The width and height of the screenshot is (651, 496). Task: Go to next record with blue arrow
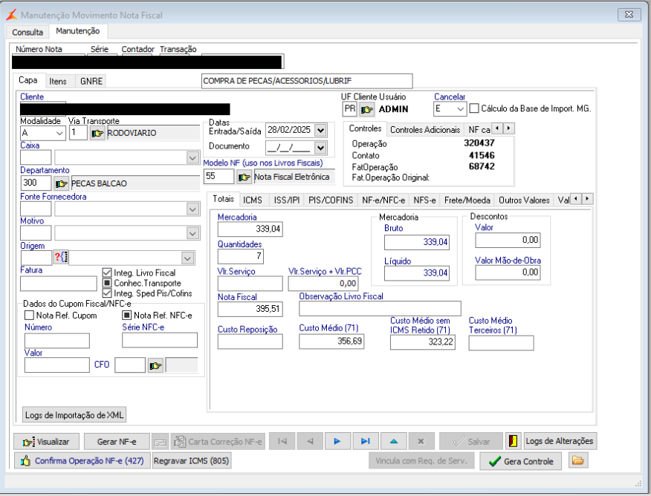pos(337,441)
